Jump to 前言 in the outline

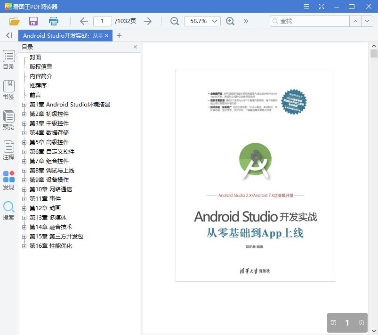coord(35,95)
